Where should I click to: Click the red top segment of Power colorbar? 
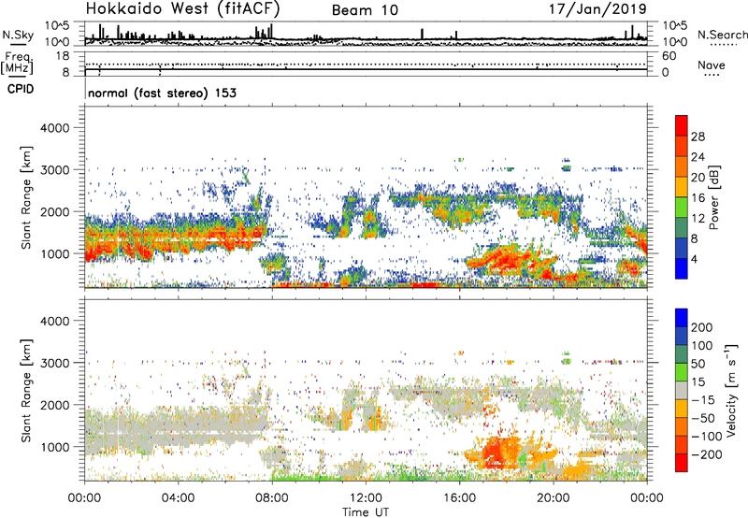[682, 125]
